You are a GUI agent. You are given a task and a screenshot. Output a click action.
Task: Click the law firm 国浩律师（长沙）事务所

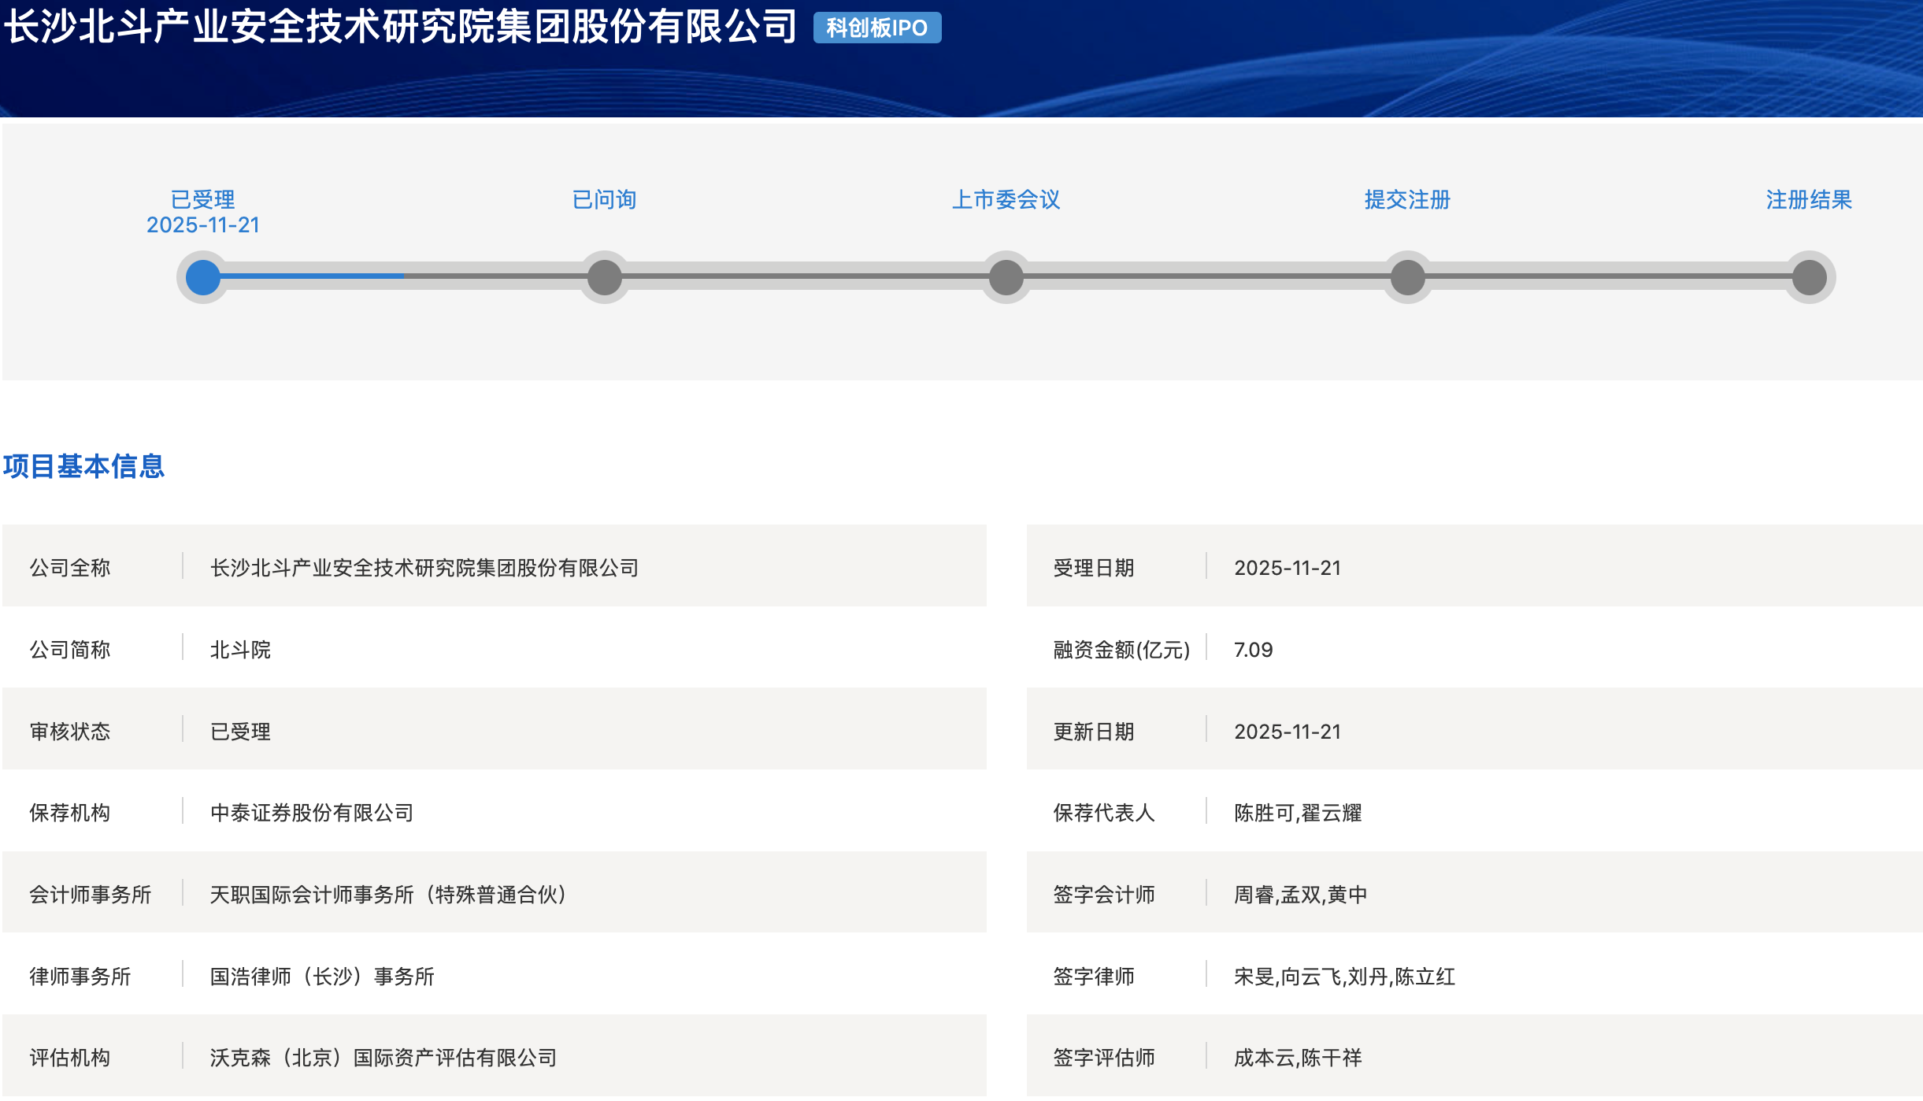322,977
